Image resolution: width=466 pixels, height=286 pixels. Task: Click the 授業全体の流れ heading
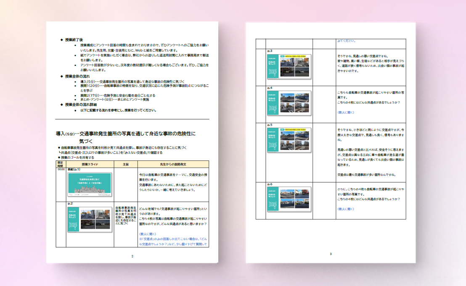(78, 76)
